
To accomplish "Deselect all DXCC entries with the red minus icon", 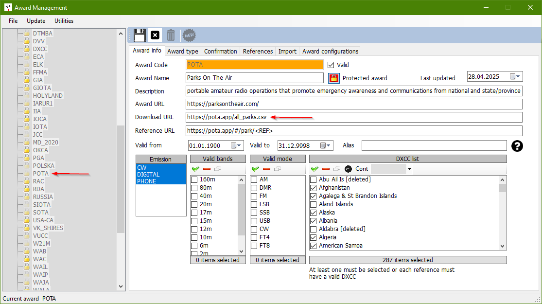I will [326, 169].
